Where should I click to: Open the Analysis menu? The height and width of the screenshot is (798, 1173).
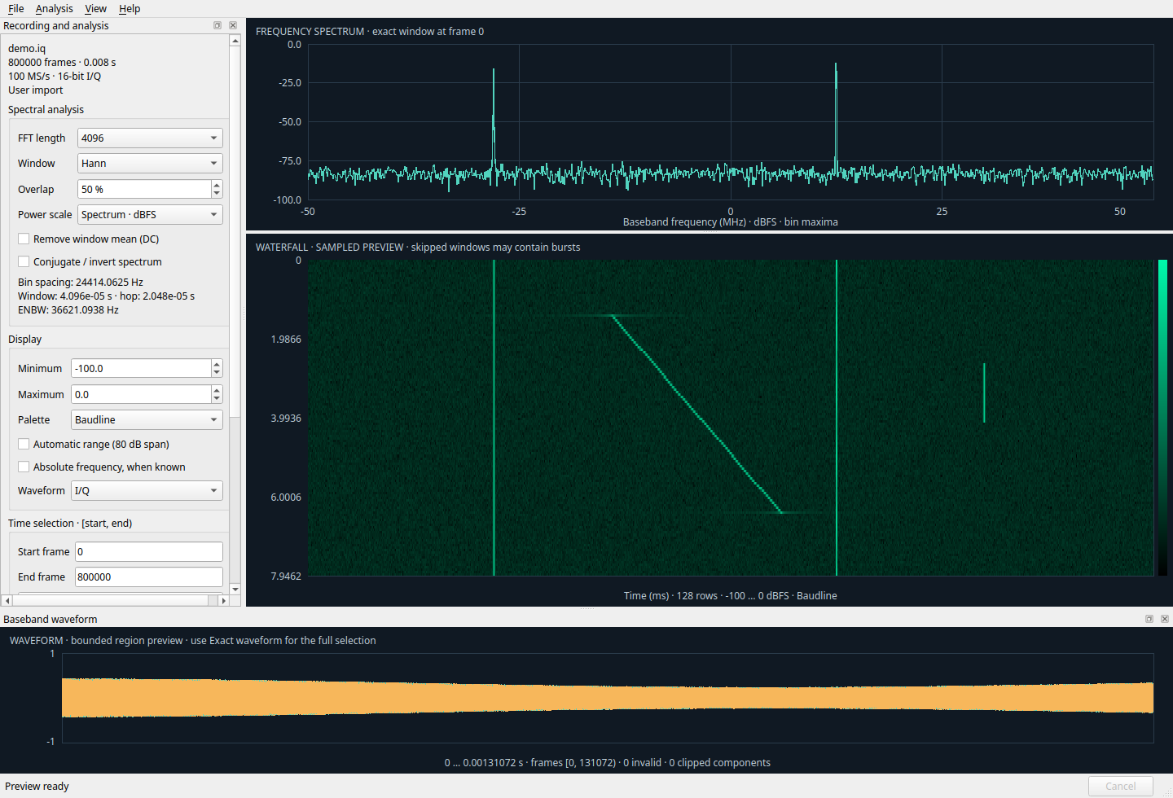tap(54, 8)
